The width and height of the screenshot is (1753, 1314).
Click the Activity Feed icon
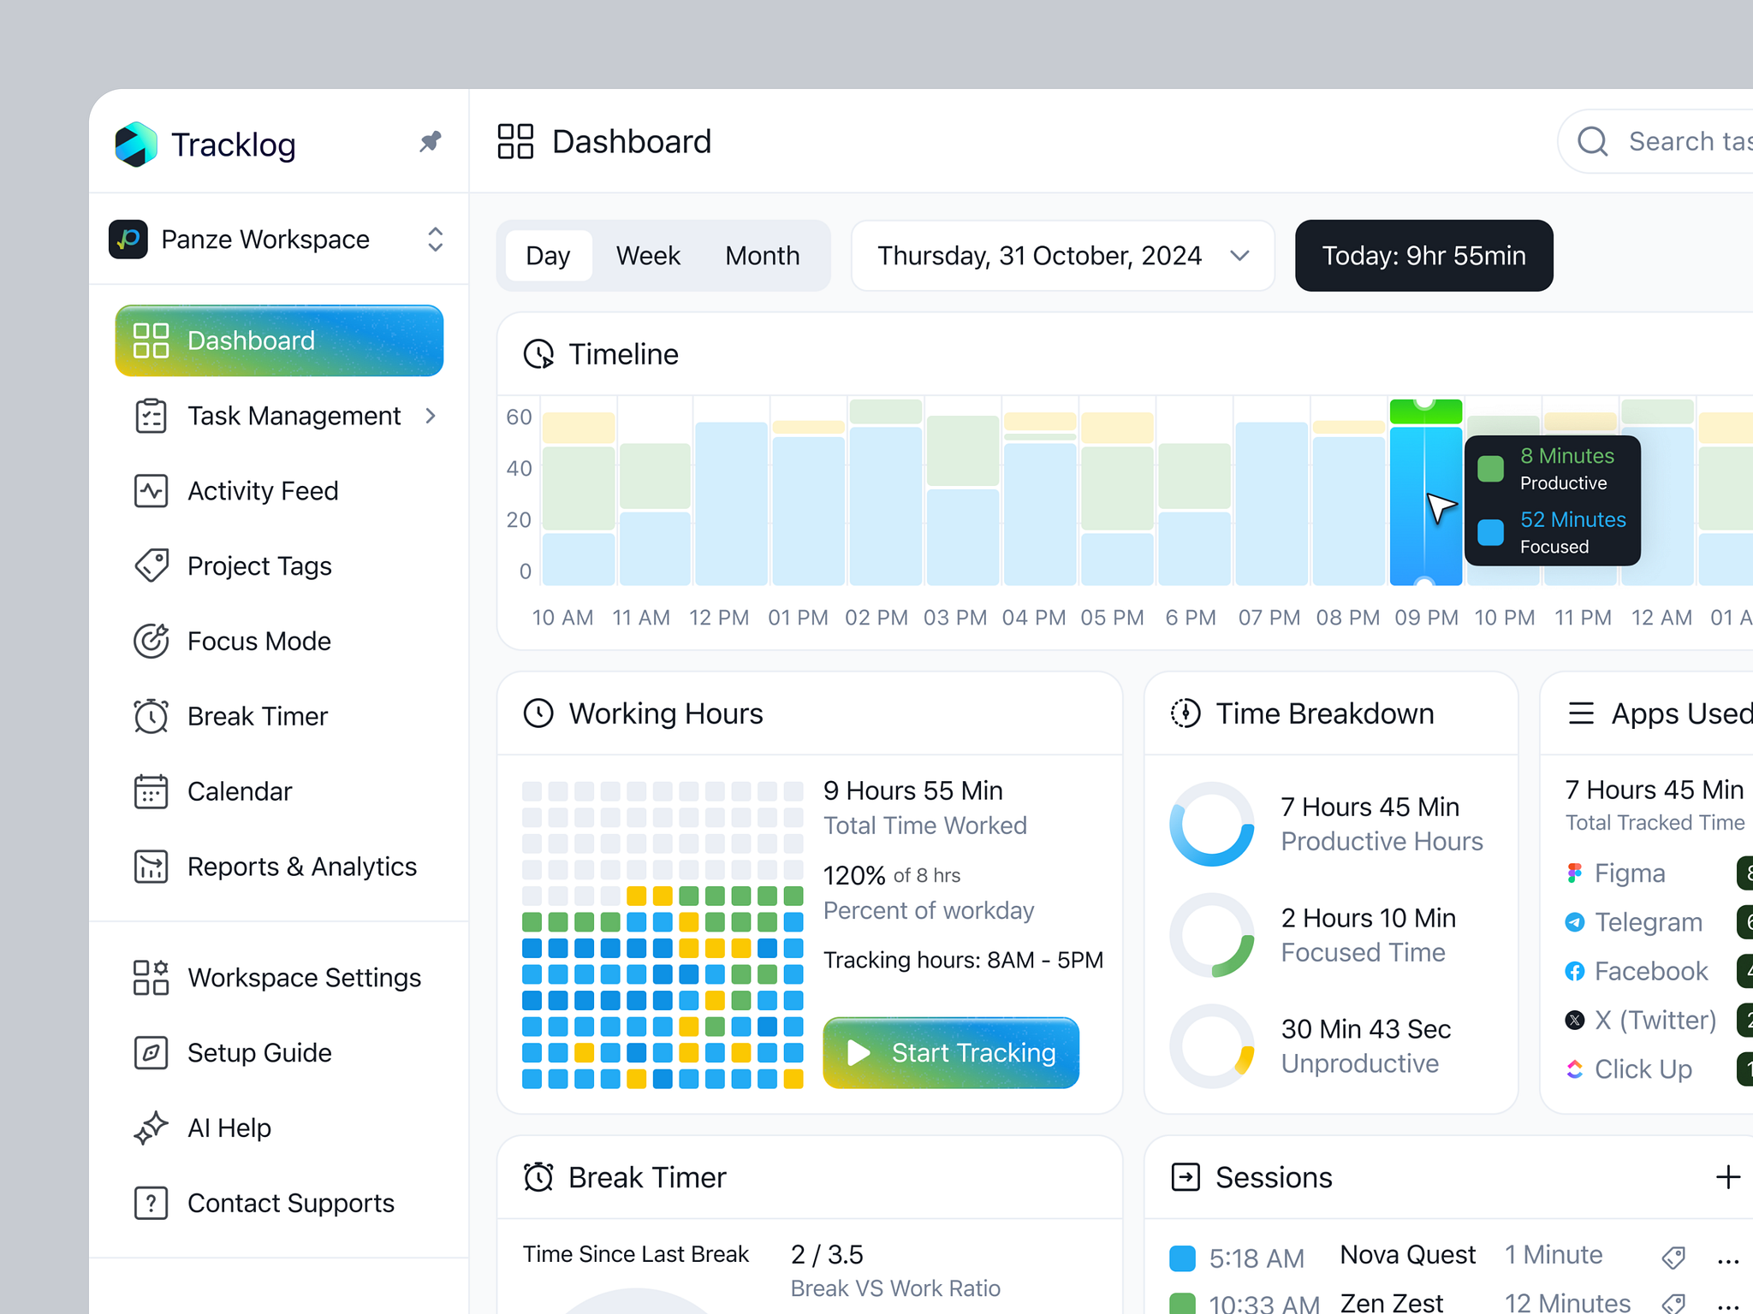coord(152,490)
